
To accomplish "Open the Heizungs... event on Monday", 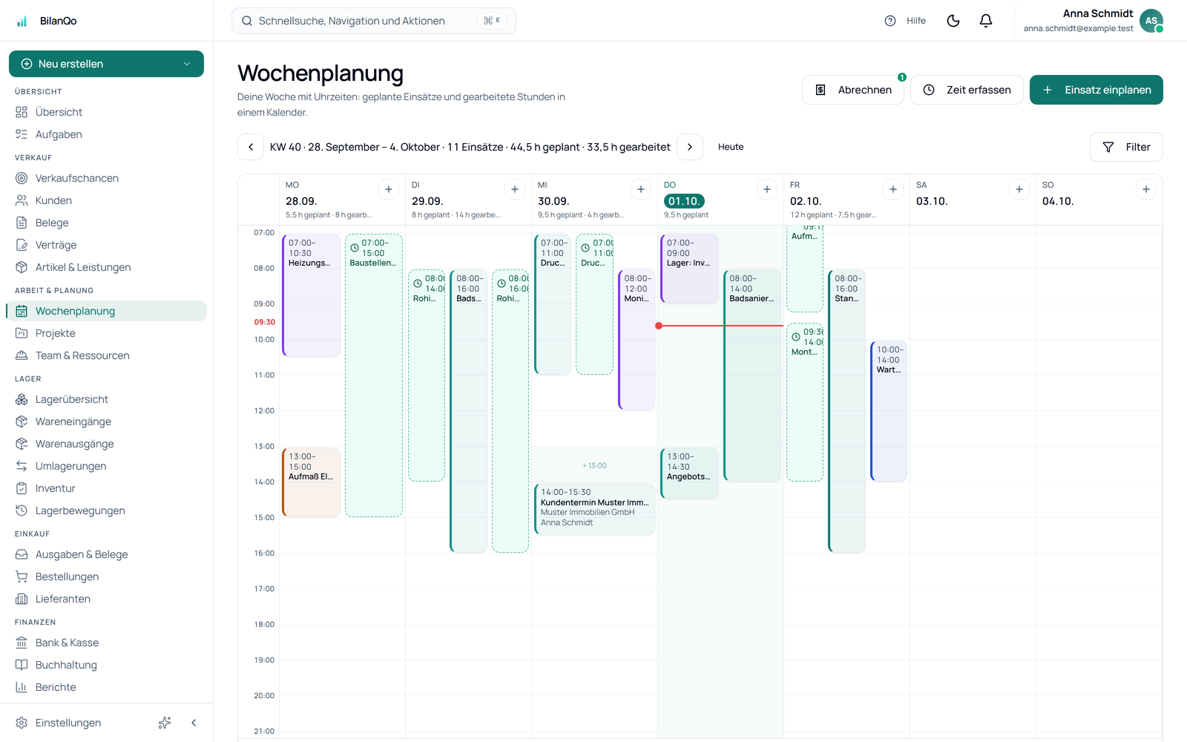I will (x=312, y=295).
